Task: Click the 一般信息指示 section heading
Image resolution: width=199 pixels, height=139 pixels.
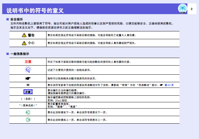Action: point(19,54)
